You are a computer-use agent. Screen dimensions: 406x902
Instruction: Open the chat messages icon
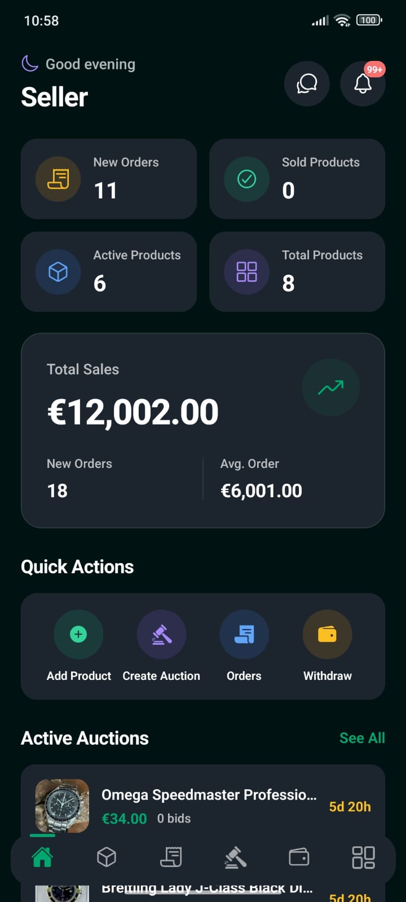coord(307,84)
